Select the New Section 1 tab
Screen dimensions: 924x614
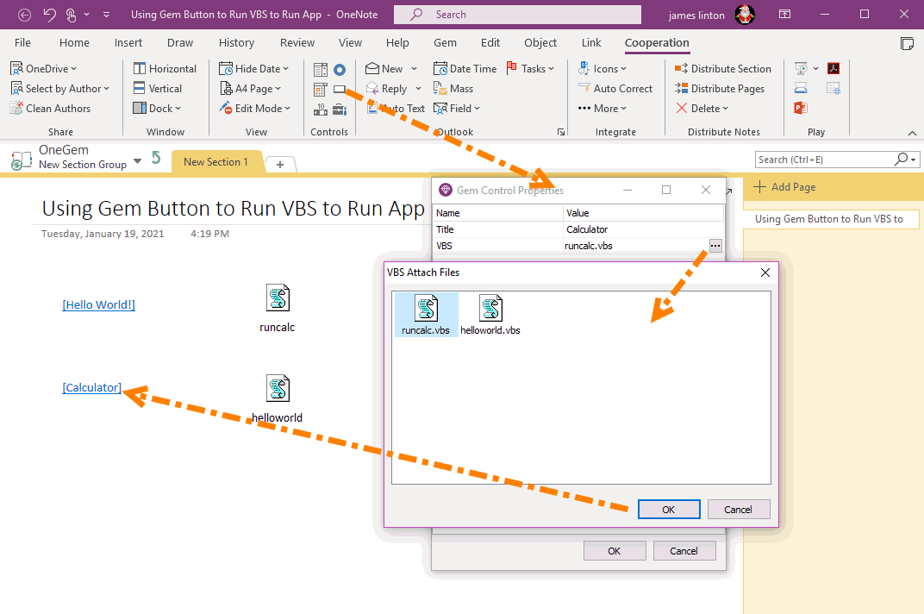tap(215, 162)
